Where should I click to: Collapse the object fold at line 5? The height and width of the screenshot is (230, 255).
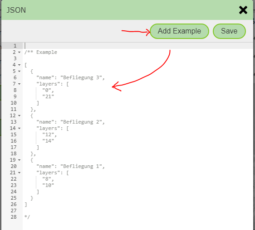(x=20, y=71)
